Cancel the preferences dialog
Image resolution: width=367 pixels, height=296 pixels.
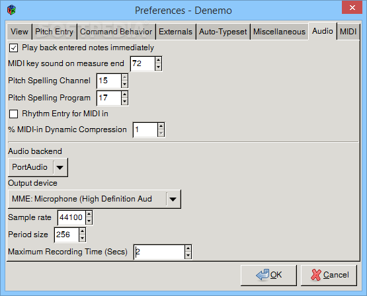329,275
